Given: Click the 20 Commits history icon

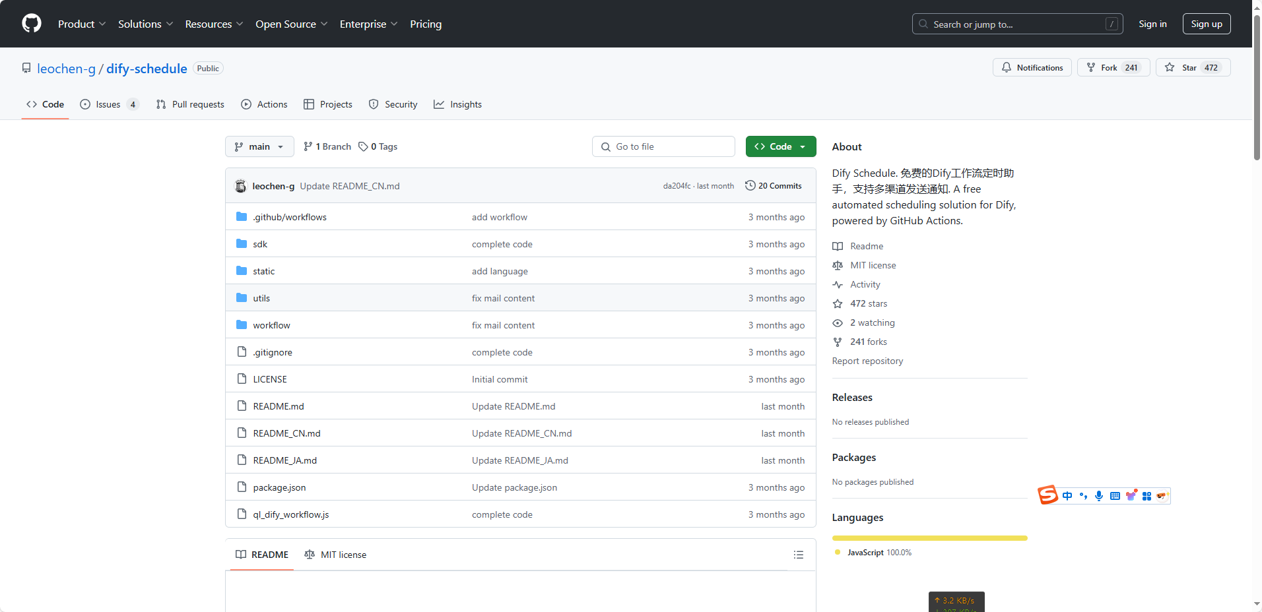Looking at the screenshot, I should pos(750,186).
